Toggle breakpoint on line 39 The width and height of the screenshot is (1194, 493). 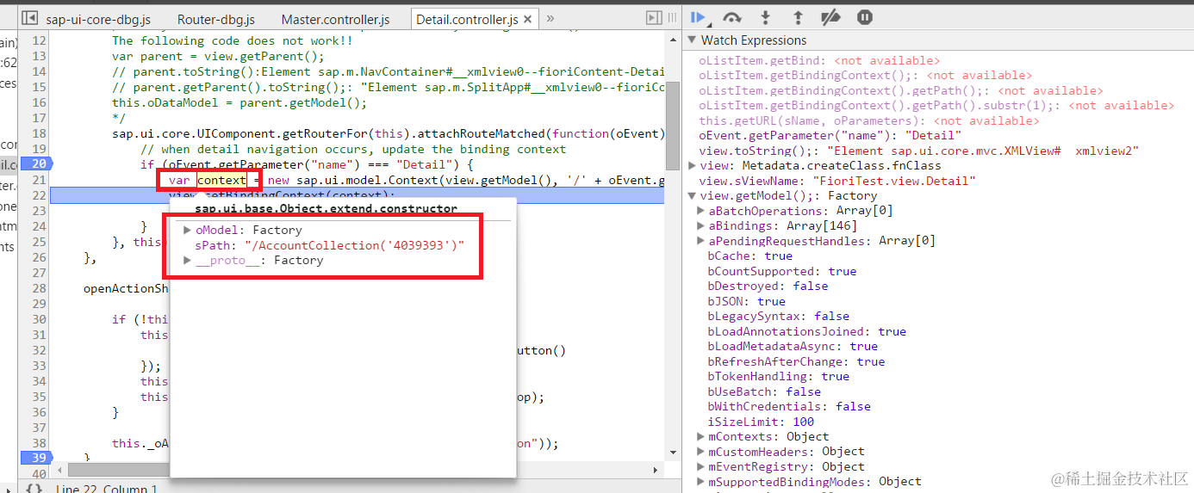pos(37,458)
